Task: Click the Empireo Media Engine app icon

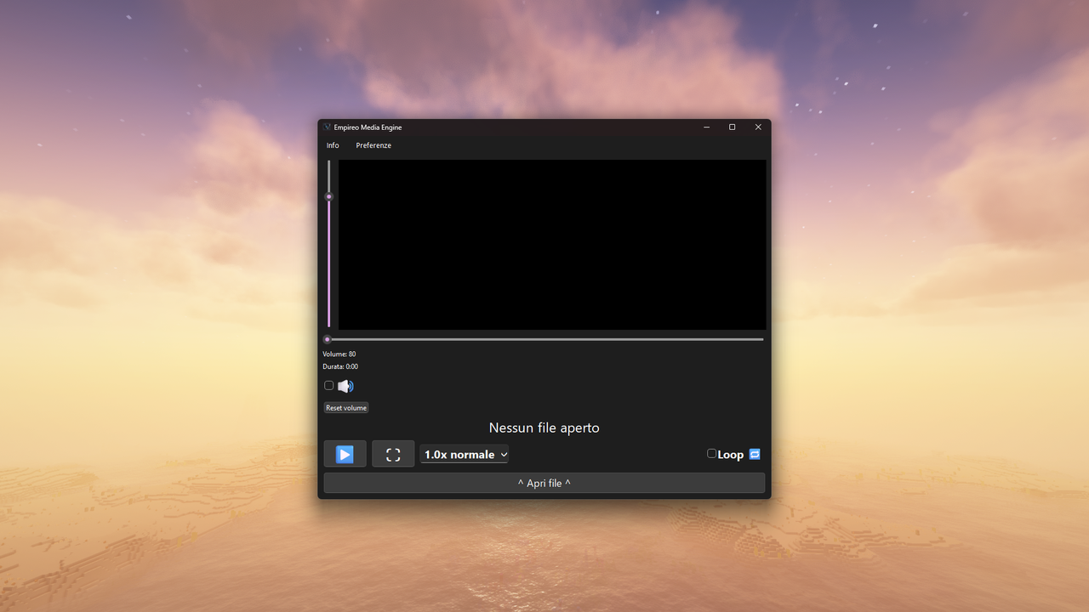Action: [327, 127]
